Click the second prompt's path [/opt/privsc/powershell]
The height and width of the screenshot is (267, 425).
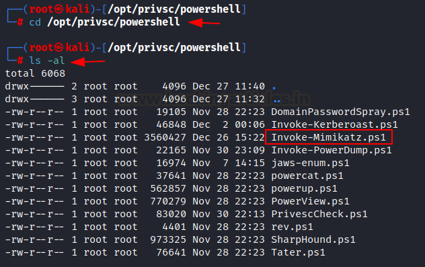[x=174, y=48]
